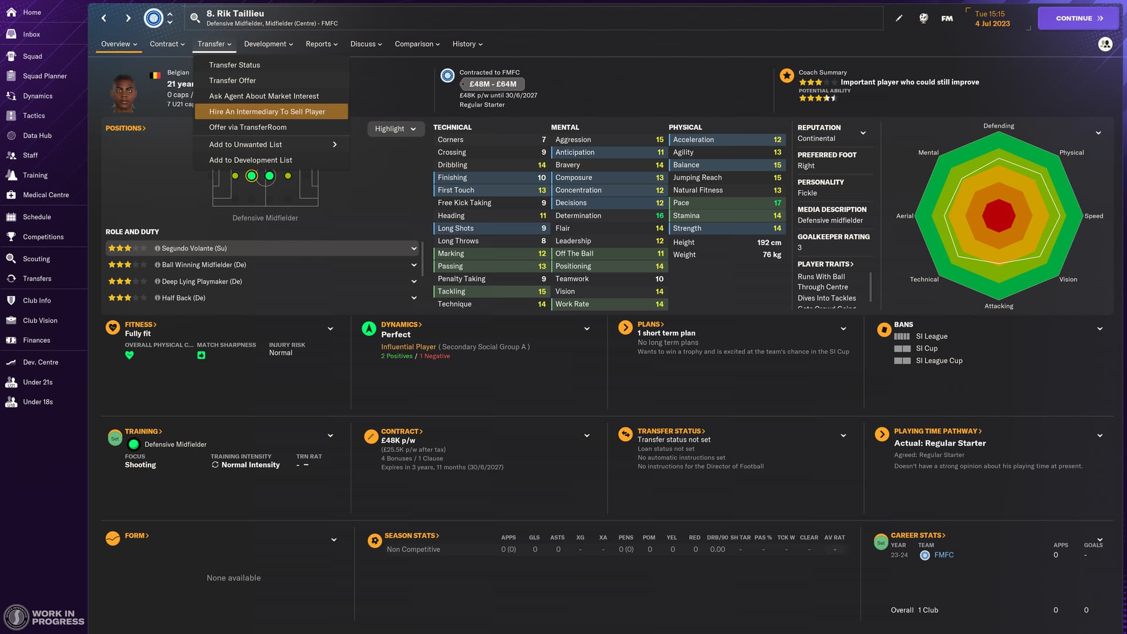
Task: Go back with the left arrow
Action: pos(104,18)
